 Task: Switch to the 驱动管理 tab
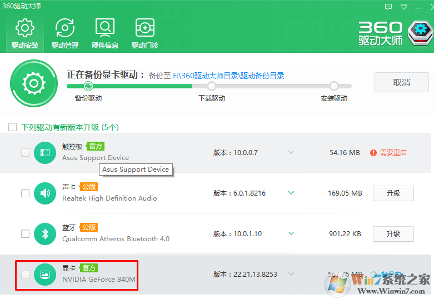point(65,34)
